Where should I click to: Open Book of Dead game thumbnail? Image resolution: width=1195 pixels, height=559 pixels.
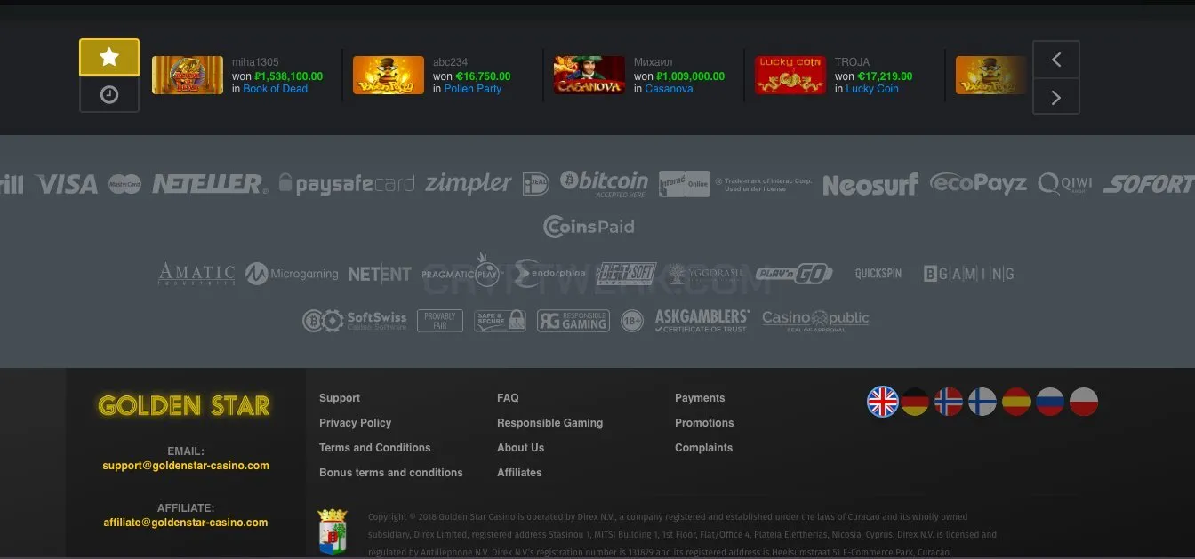(x=188, y=76)
